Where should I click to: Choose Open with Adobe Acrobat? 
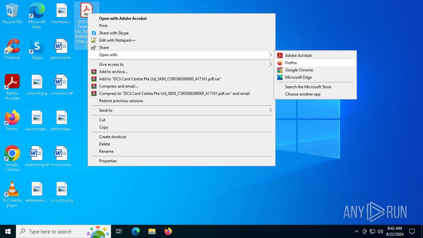pos(181,19)
